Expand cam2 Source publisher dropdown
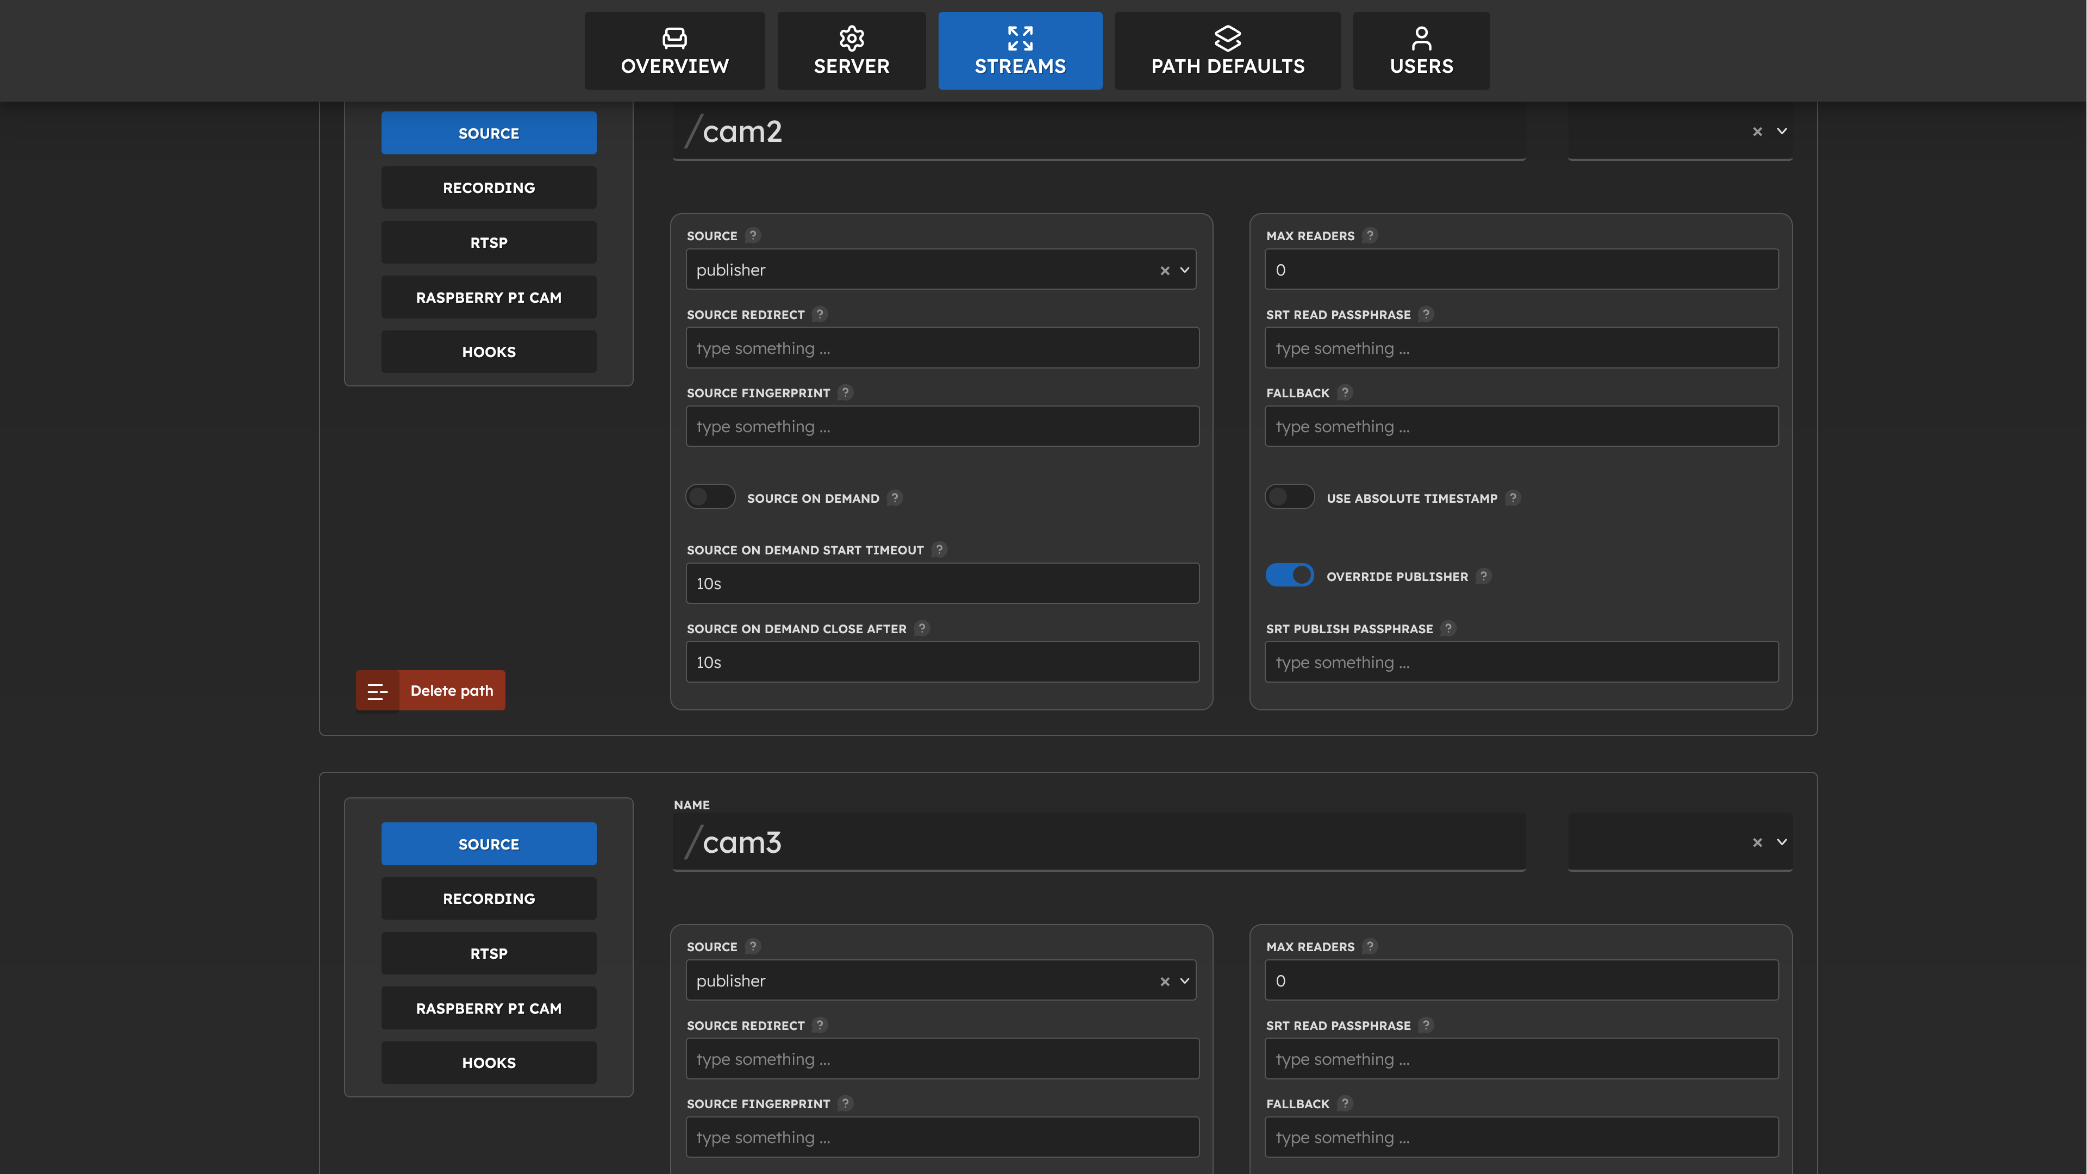 click(1184, 270)
